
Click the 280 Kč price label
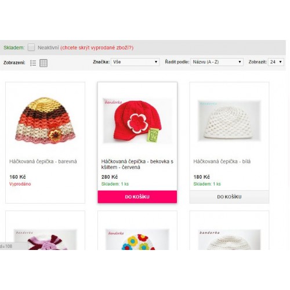[110, 177]
